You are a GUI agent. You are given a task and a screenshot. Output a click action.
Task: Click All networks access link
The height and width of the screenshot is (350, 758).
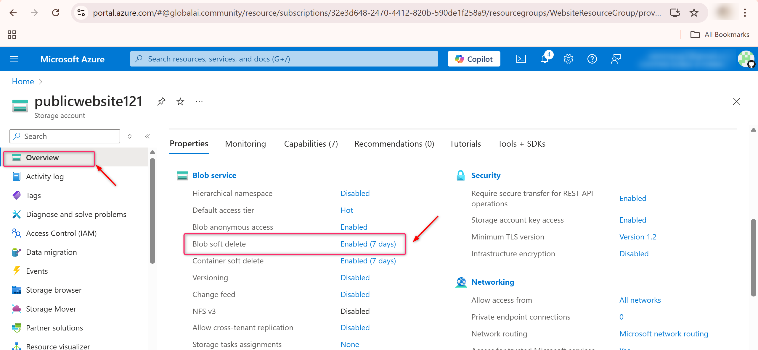click(640, 300)
